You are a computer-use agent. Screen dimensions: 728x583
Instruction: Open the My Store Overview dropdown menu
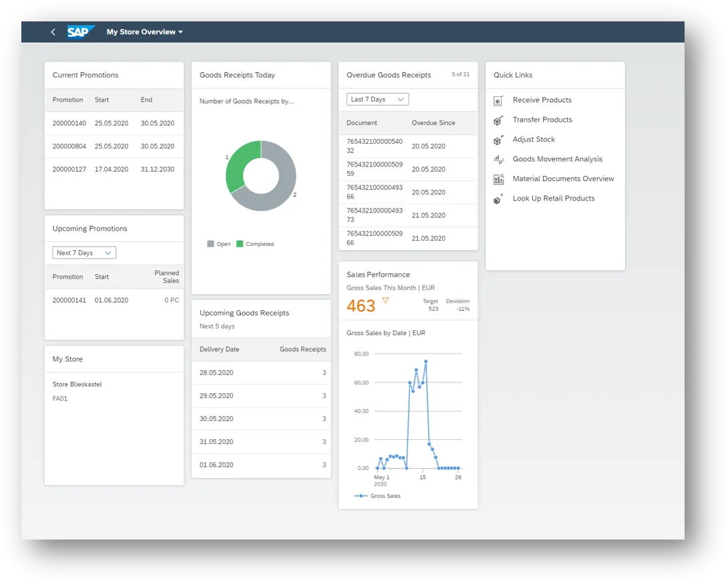(144, 32)
